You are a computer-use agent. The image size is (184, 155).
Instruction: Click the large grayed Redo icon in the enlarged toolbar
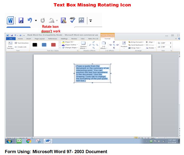(x=43, y=20)
